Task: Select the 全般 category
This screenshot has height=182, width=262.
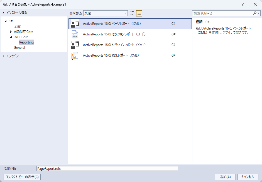Action: pos(17,26)
